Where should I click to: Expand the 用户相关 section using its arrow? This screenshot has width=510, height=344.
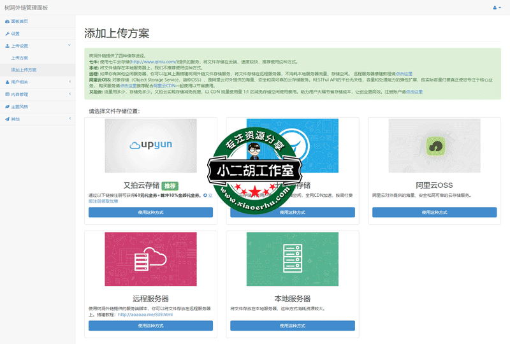coord(69,82)
